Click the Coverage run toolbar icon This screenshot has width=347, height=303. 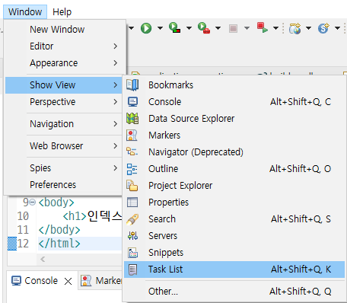(x=174, y=27)
